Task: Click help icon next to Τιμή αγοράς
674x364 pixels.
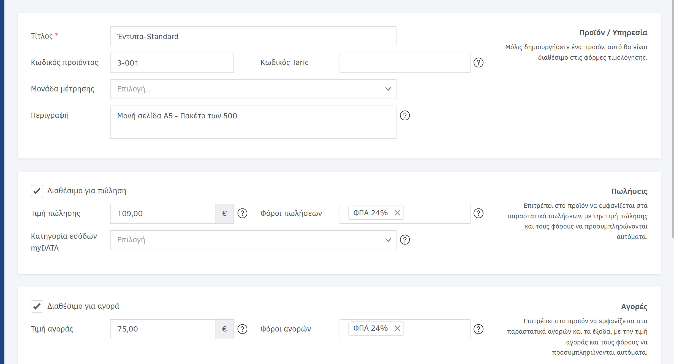Action: 242,329
